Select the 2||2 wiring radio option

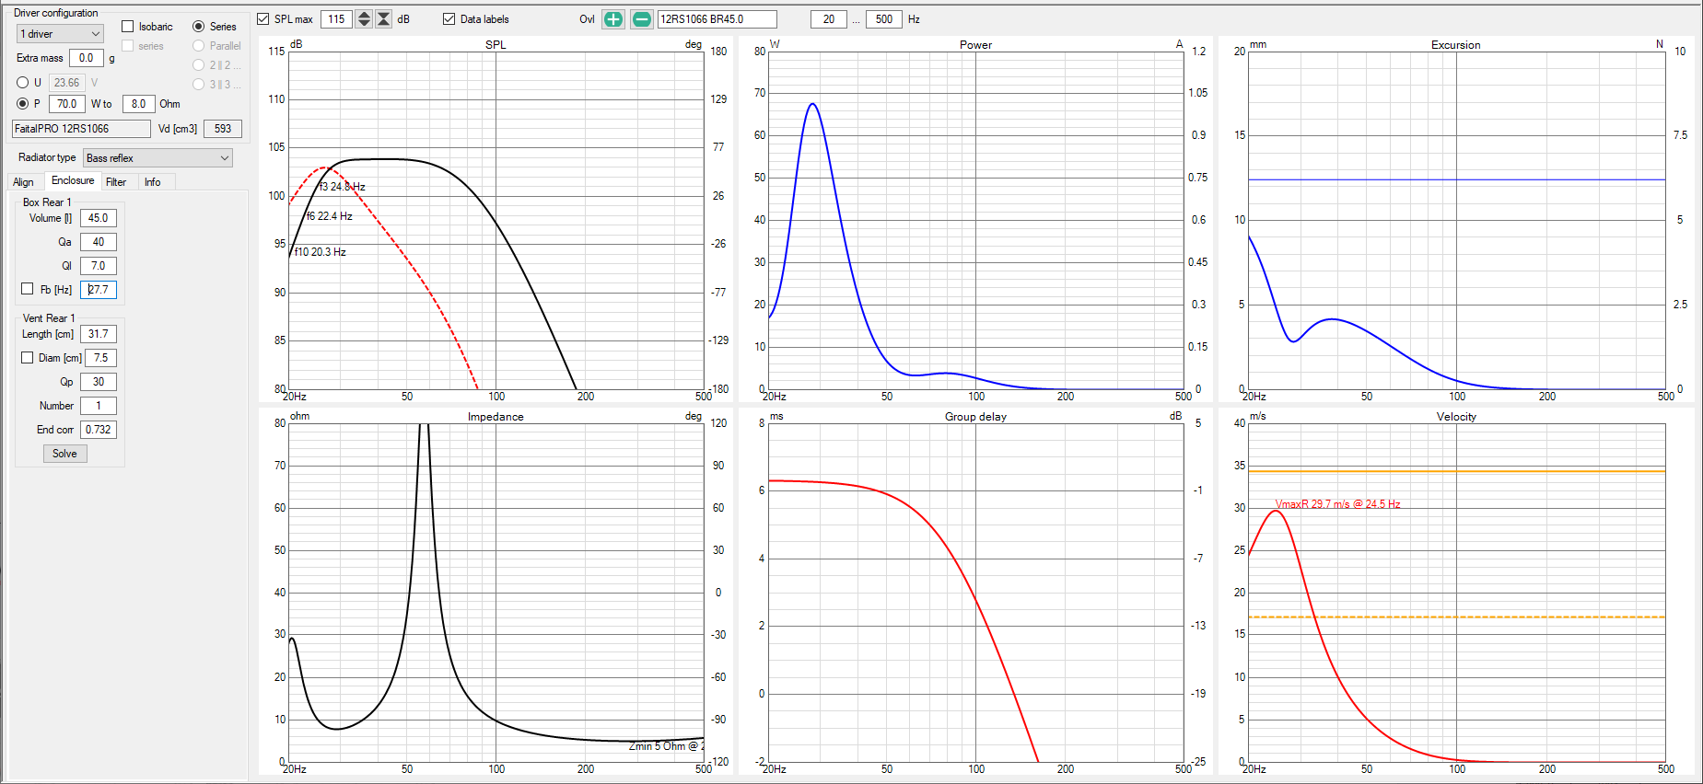coord(198,65)
